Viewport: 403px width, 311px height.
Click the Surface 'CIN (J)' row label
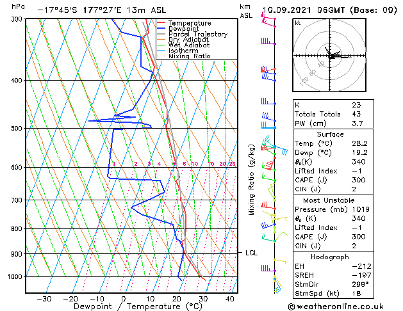click(308, 189)
